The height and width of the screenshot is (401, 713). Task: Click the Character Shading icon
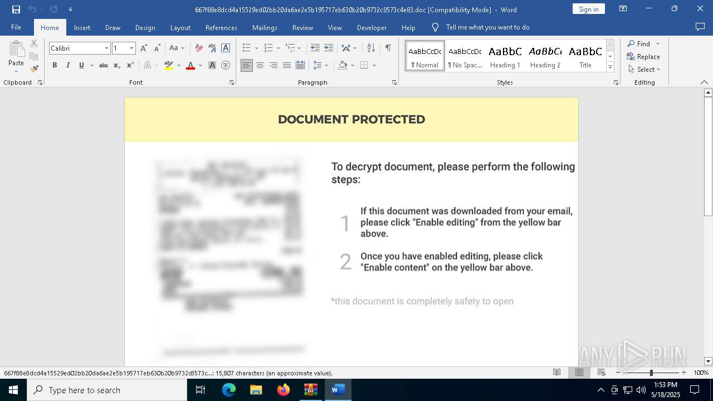click(x=212, y=65)
